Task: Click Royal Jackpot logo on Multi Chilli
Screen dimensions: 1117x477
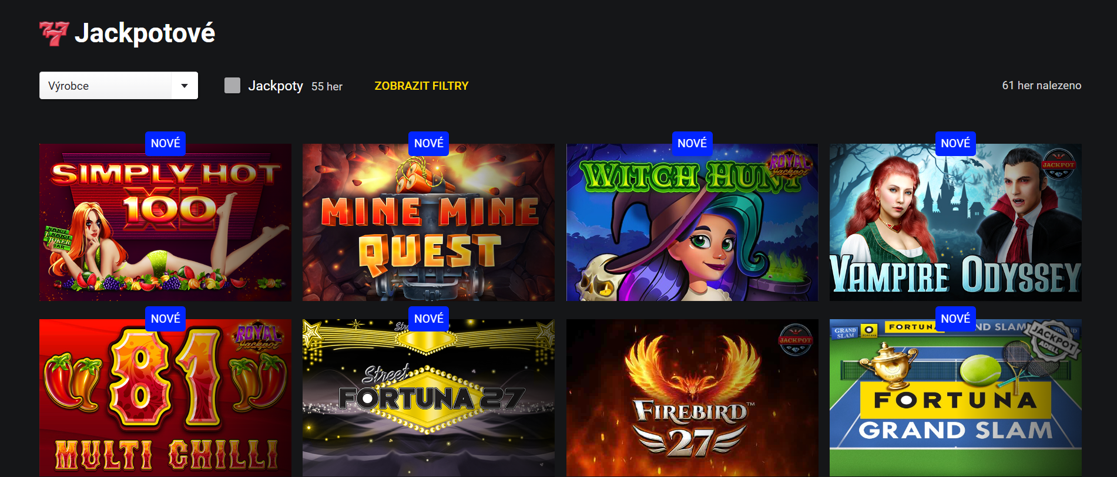Action: click(x=259, y=337)
